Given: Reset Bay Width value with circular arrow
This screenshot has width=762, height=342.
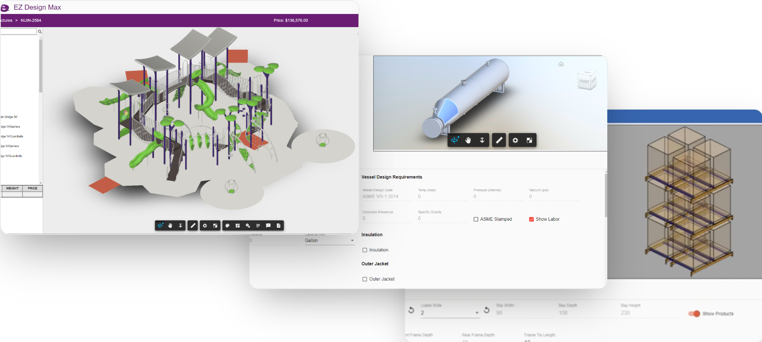Looking at the screenshot, I should [486, 310].
